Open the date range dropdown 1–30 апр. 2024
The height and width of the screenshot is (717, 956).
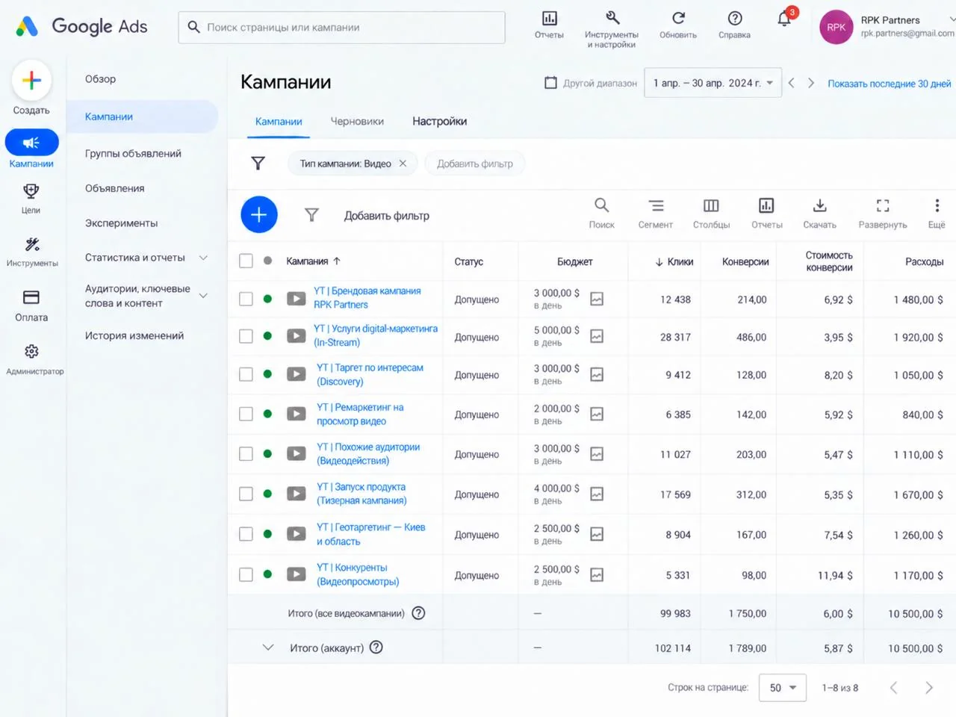click(713, 83)
